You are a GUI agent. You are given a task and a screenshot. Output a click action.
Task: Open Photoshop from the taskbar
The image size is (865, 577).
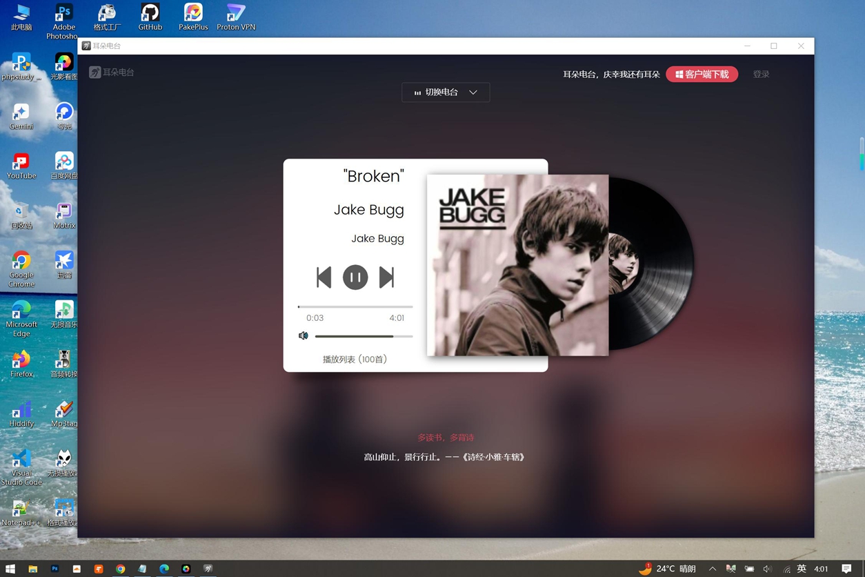point(54,569)
